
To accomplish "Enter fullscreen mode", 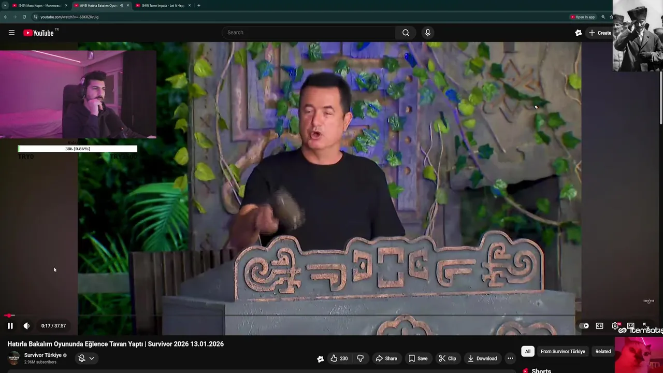I will click(x=646, y=326).
